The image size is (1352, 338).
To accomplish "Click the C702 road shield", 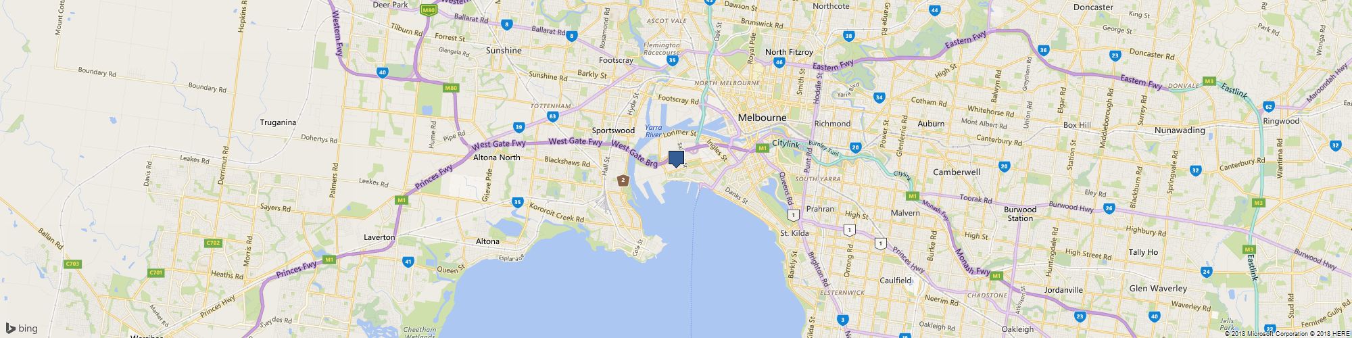I will (x=214, y=243).
